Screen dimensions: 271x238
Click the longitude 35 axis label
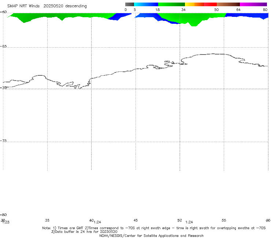click(x=47, y=220)
